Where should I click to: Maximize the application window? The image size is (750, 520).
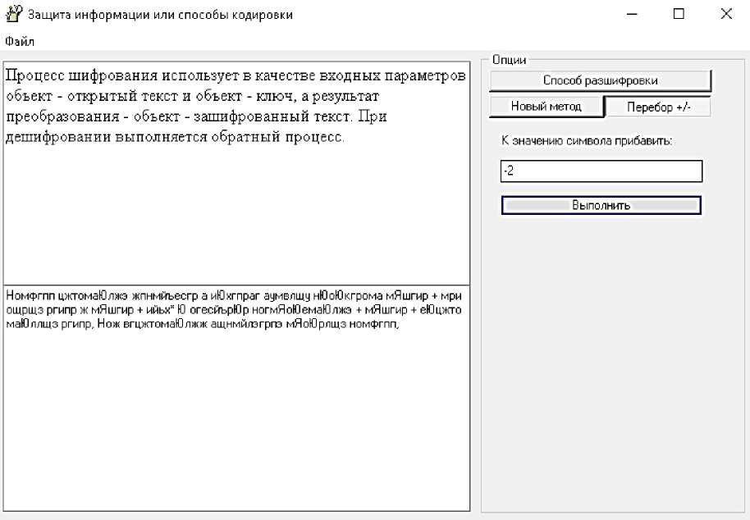point(679,14)
